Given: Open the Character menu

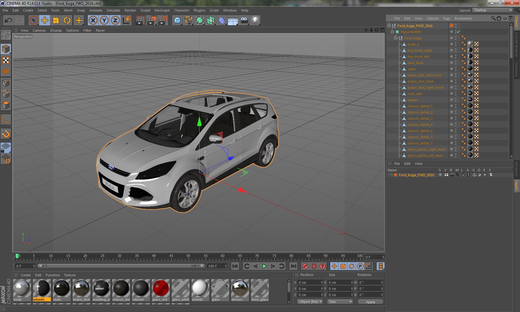Looking at the screenshot, I should (182, 10).
